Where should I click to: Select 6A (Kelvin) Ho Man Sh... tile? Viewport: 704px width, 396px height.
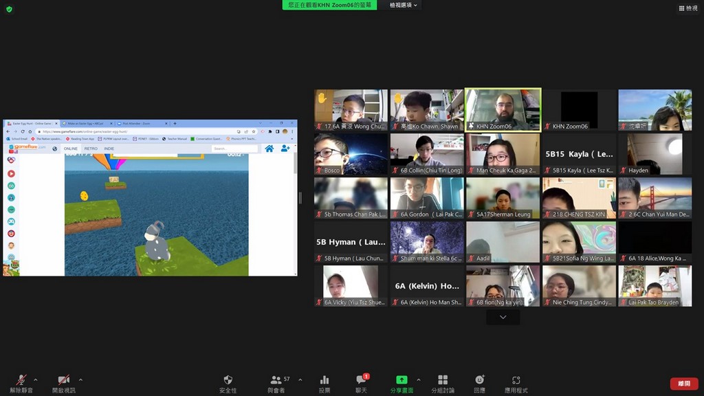click(x=426, y=285)
